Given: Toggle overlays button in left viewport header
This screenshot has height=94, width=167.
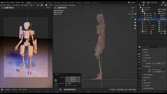Looking at the screenshot, I should (x=46, y=5).
